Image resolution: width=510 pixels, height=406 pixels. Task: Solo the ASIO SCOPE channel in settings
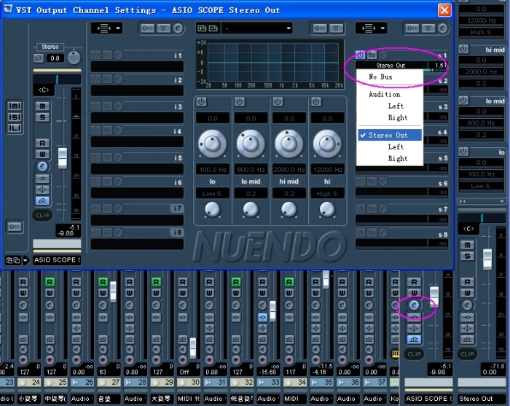(42, 117)
